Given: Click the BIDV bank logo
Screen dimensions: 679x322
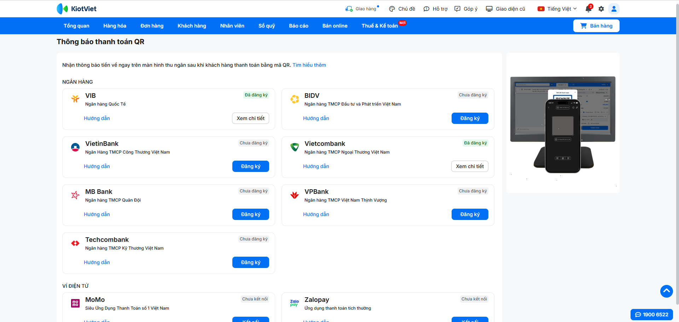Looking at the screenshot, I should click(x=295, y=99).
